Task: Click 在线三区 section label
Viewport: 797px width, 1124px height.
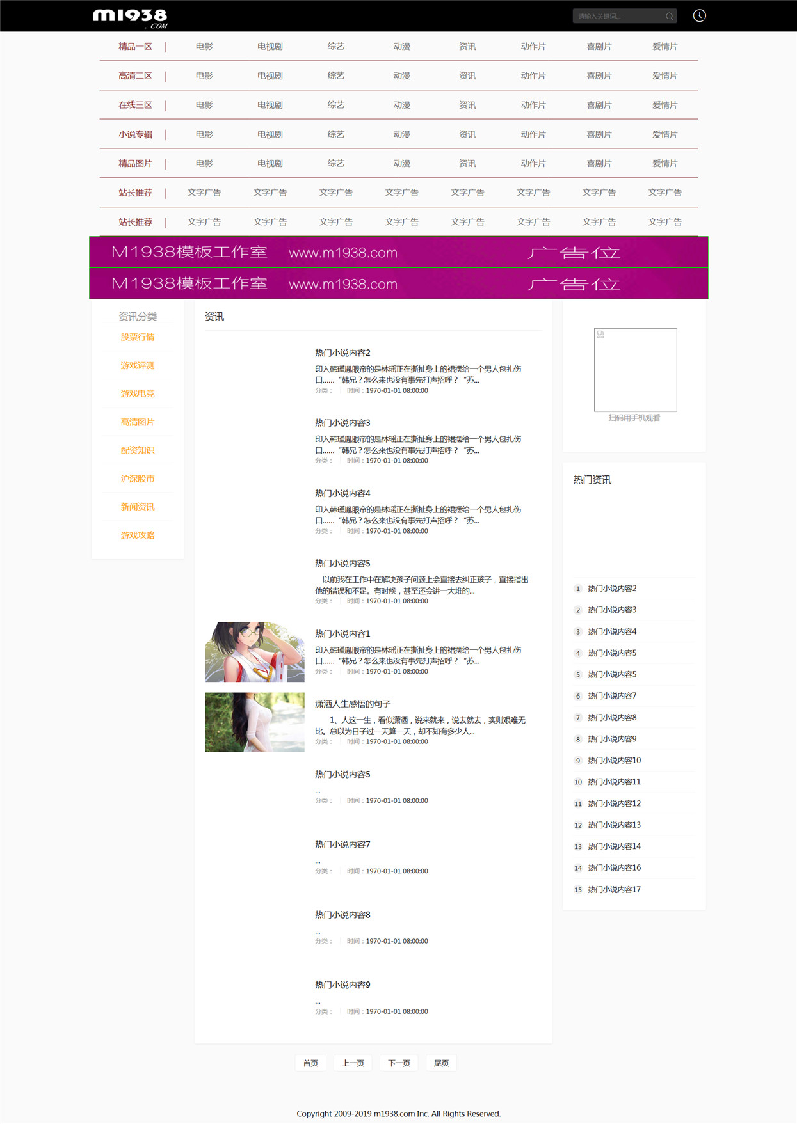Action: 135,105
